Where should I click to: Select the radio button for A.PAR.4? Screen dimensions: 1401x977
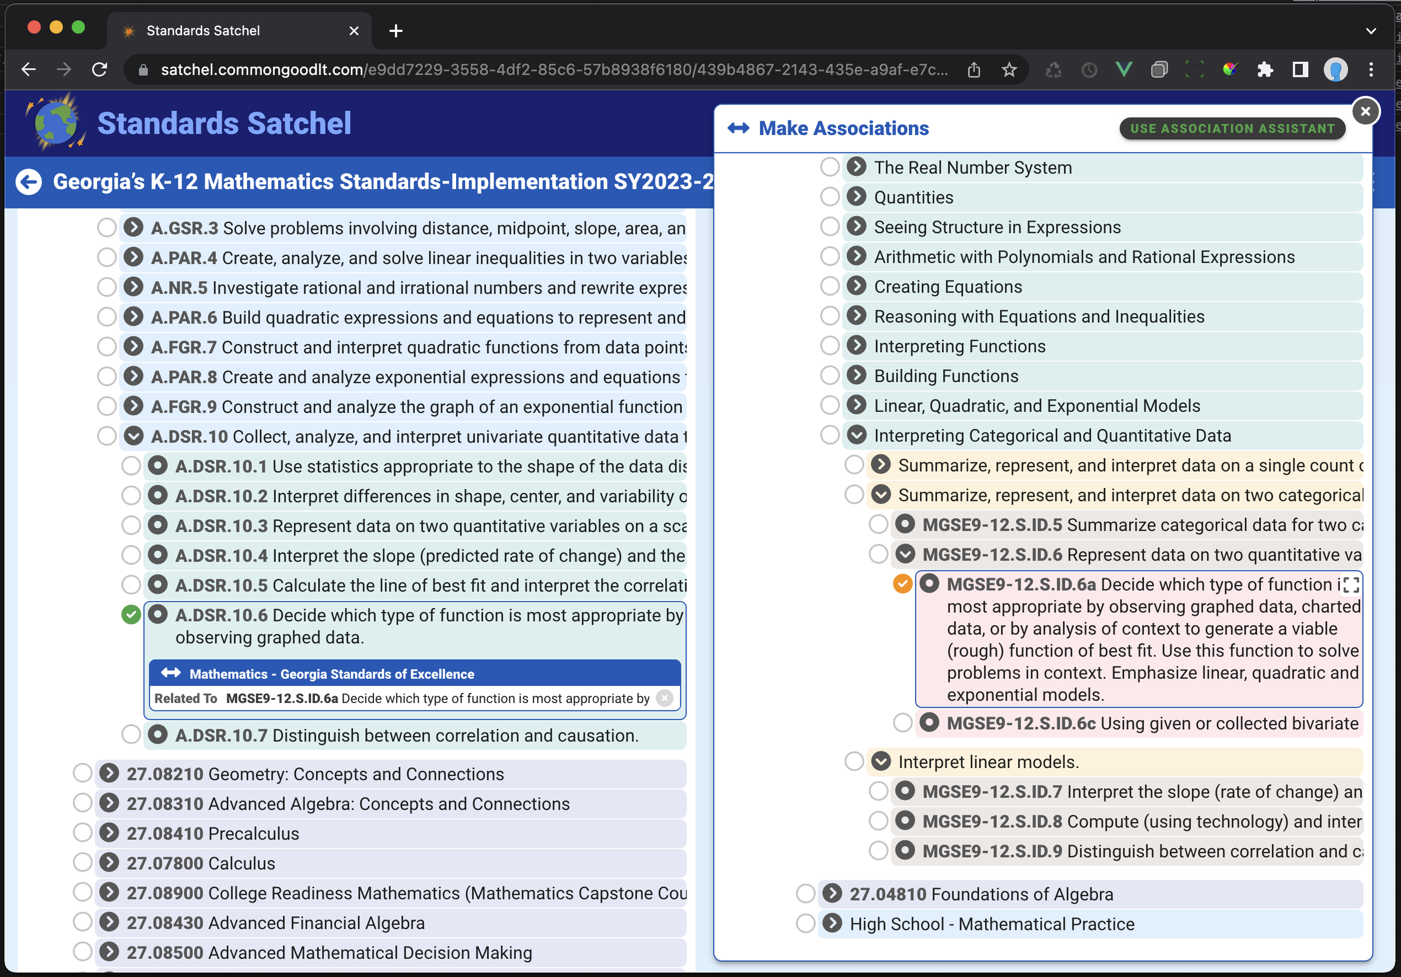point(107,257)
